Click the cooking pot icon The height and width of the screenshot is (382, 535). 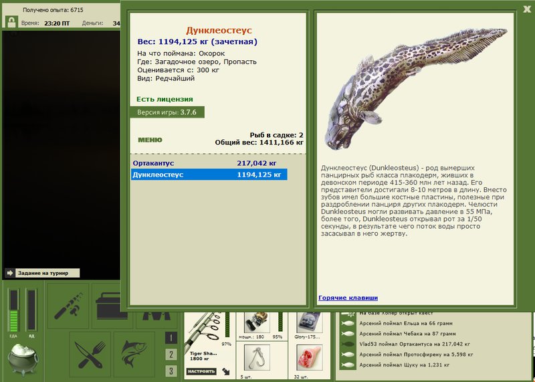(x=23, y=359)
